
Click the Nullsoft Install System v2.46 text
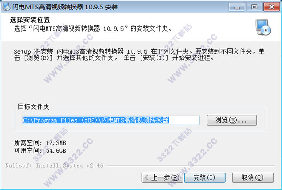coord(55,165)
